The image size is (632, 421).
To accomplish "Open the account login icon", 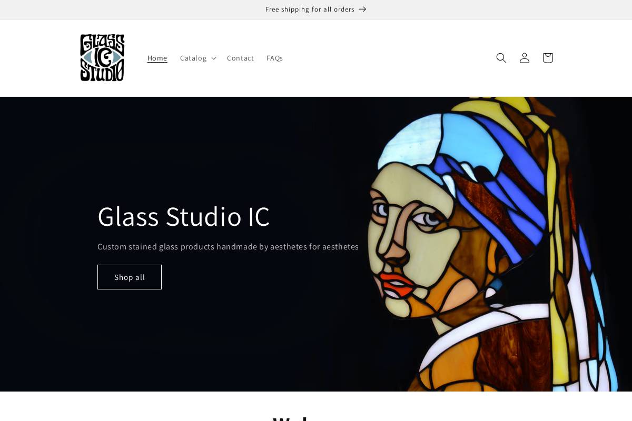I will [525, 58].
